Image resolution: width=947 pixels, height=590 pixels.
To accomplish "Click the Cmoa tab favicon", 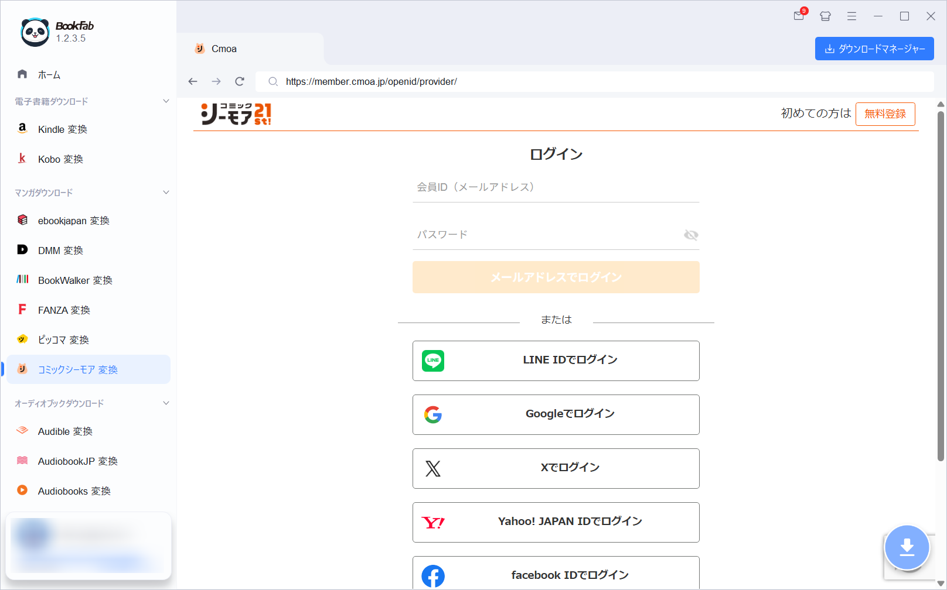I will coord(199,49).
